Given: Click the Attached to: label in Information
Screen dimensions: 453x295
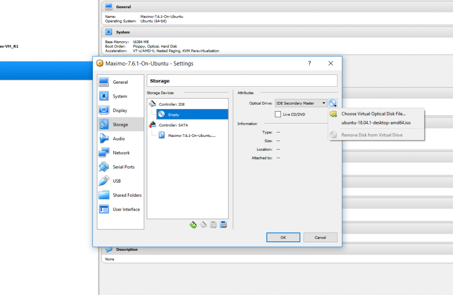Looking at the screenshot, I should point(262,158).
